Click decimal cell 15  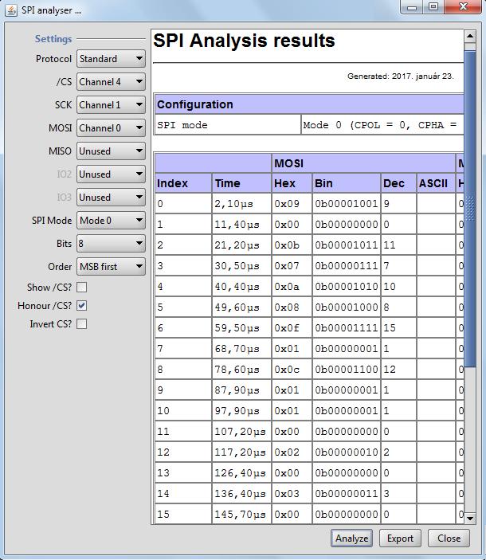click(398, 328)
